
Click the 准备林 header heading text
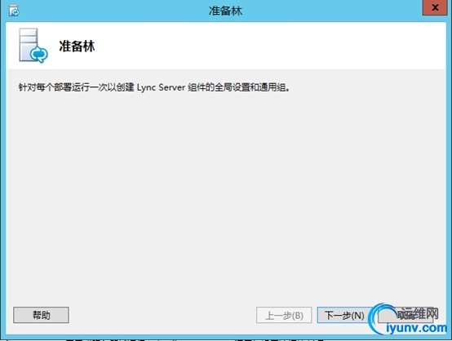coord(77,46)
